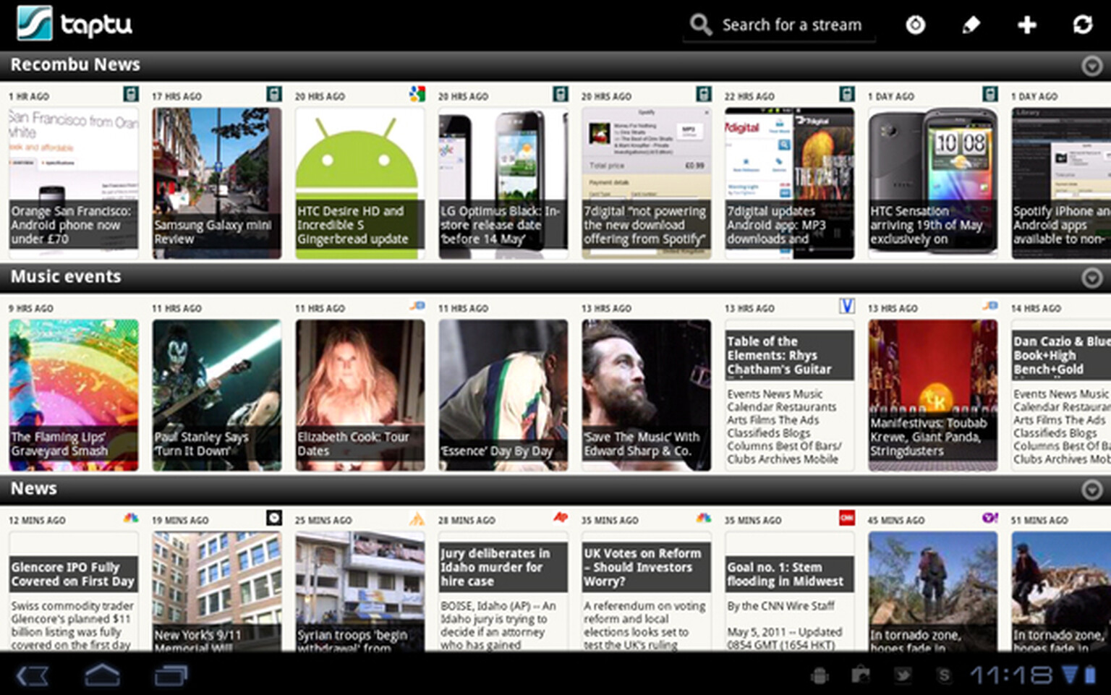Click CNN source icon on flooding card

tap(846, 518)
